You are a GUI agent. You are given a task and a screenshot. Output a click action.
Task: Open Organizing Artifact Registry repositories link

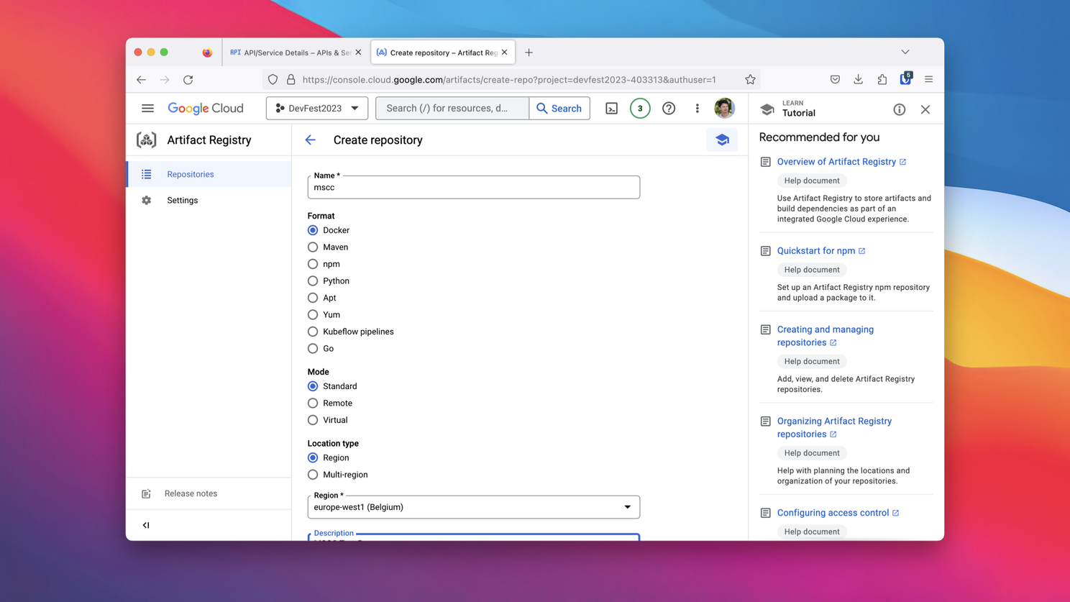coord(834,428)
